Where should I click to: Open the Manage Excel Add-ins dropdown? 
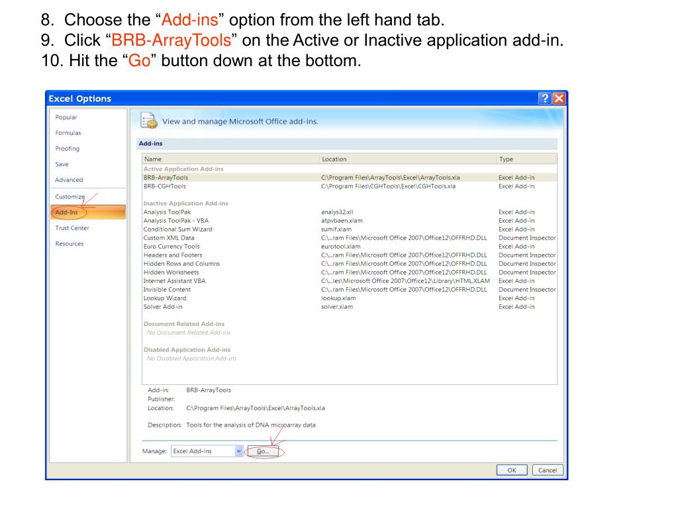coord(238,451)
